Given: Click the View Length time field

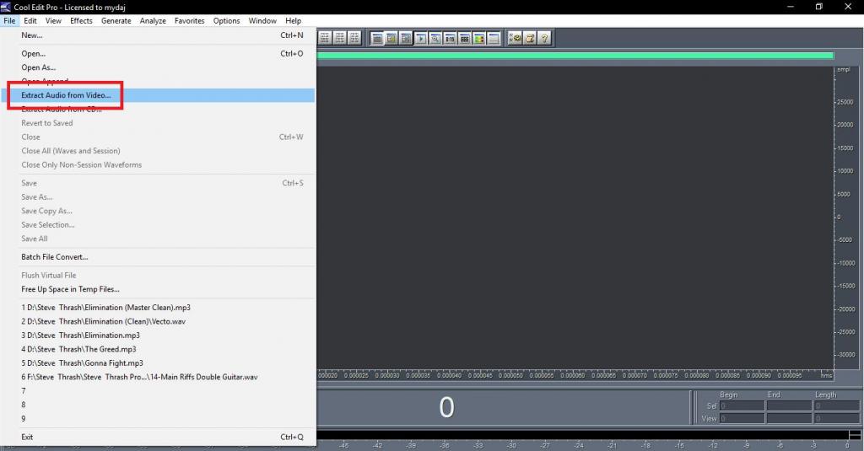Looking at the screenshot, I should pos(836,418).
